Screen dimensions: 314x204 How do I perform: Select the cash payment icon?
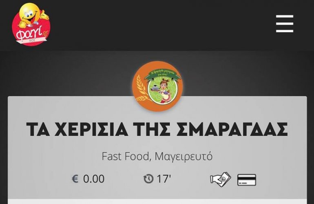(220, 179)
